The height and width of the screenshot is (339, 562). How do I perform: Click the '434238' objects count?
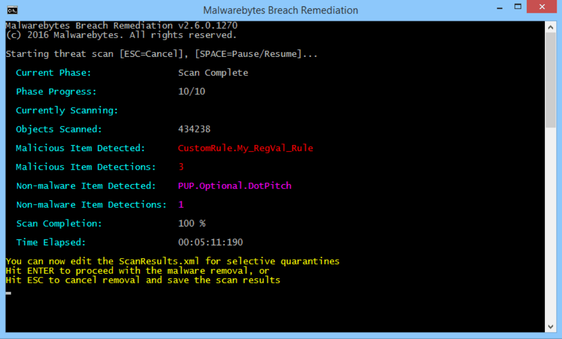(194, 129)
